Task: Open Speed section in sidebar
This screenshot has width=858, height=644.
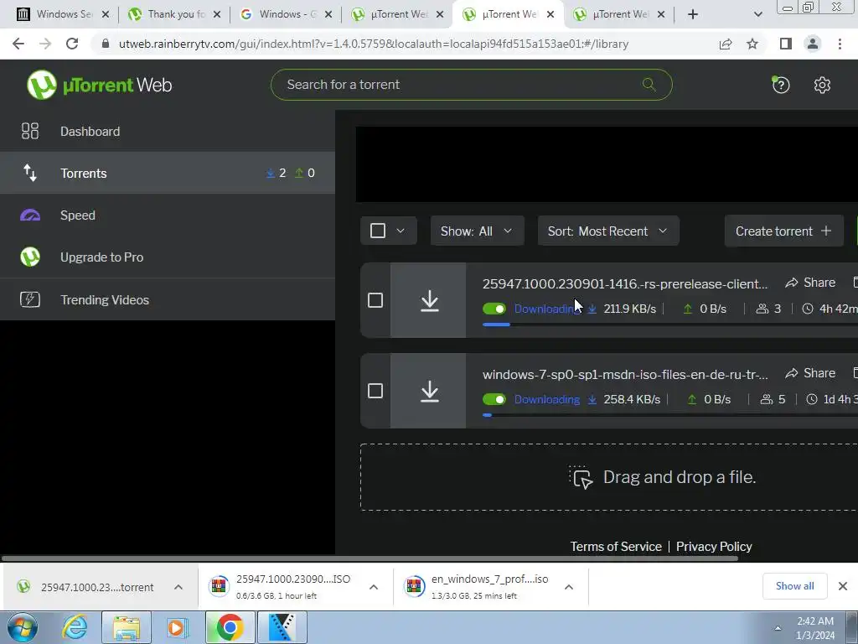Action: 168,216
